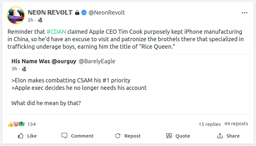Click the NEON REVOLT profile avatar
Screen dimensions: 256x146
15,15
